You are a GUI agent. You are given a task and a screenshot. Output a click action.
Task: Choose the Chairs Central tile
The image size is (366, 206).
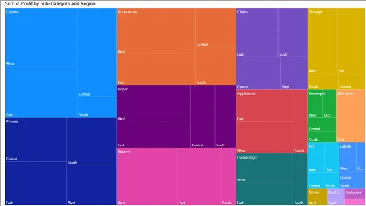pyautogui.click(x=258, y=73)
